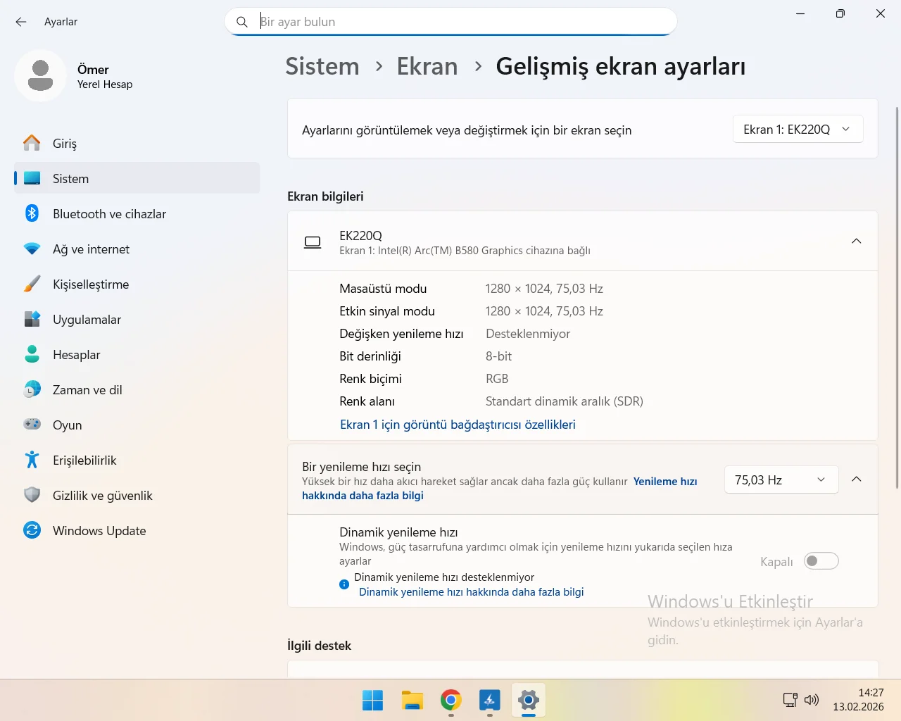Open Uygulamalar settings
Image resolution: width=901 pixels, height=721 pixels.
tap(137, 319)
